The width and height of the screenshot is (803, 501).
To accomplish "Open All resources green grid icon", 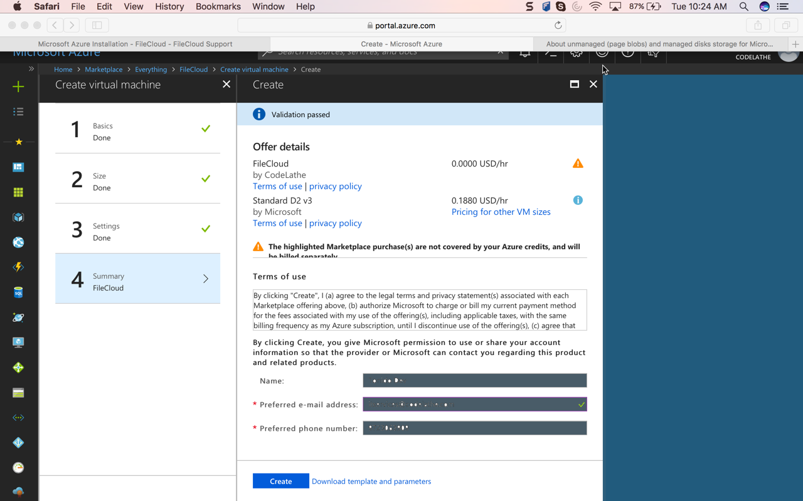I will 18,192.
